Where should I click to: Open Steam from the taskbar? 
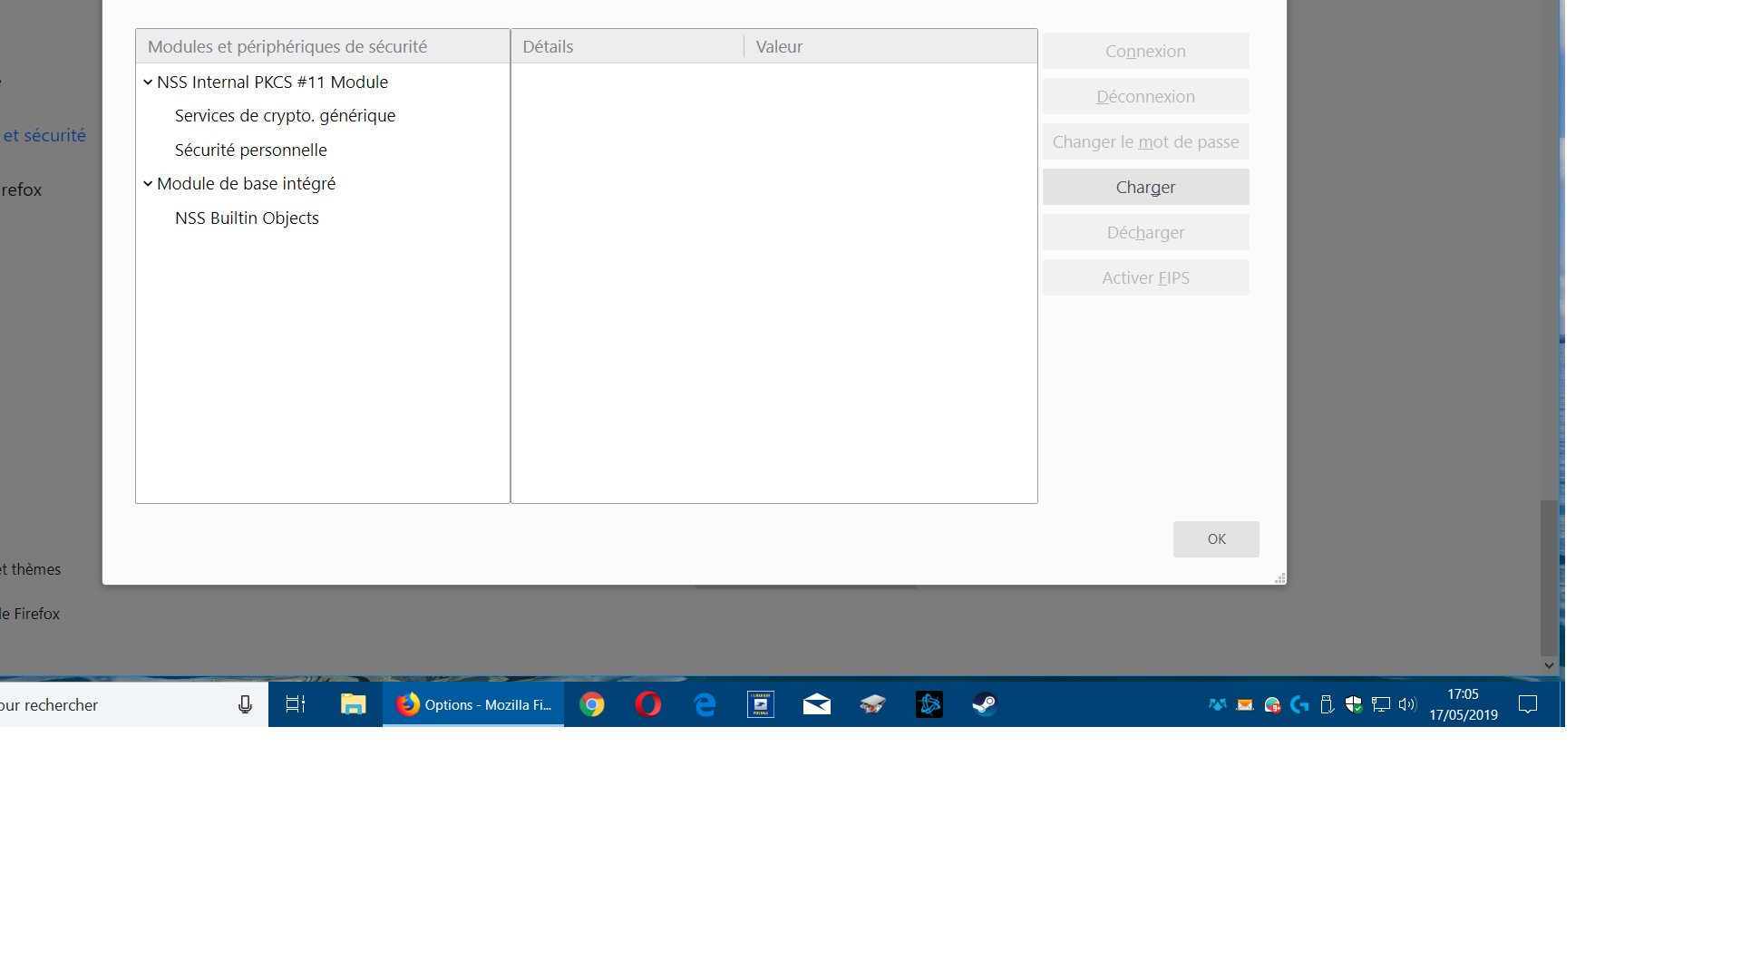tap(985, 704)
